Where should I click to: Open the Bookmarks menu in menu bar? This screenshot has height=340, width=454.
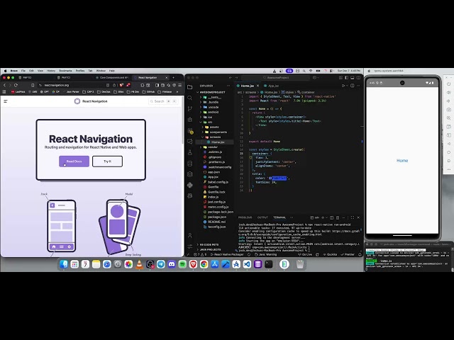pyautogui.click(x=65, y=71)
